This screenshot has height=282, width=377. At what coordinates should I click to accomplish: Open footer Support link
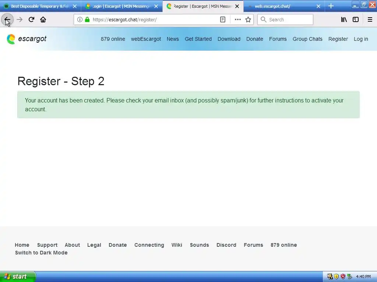coord(47,245)
